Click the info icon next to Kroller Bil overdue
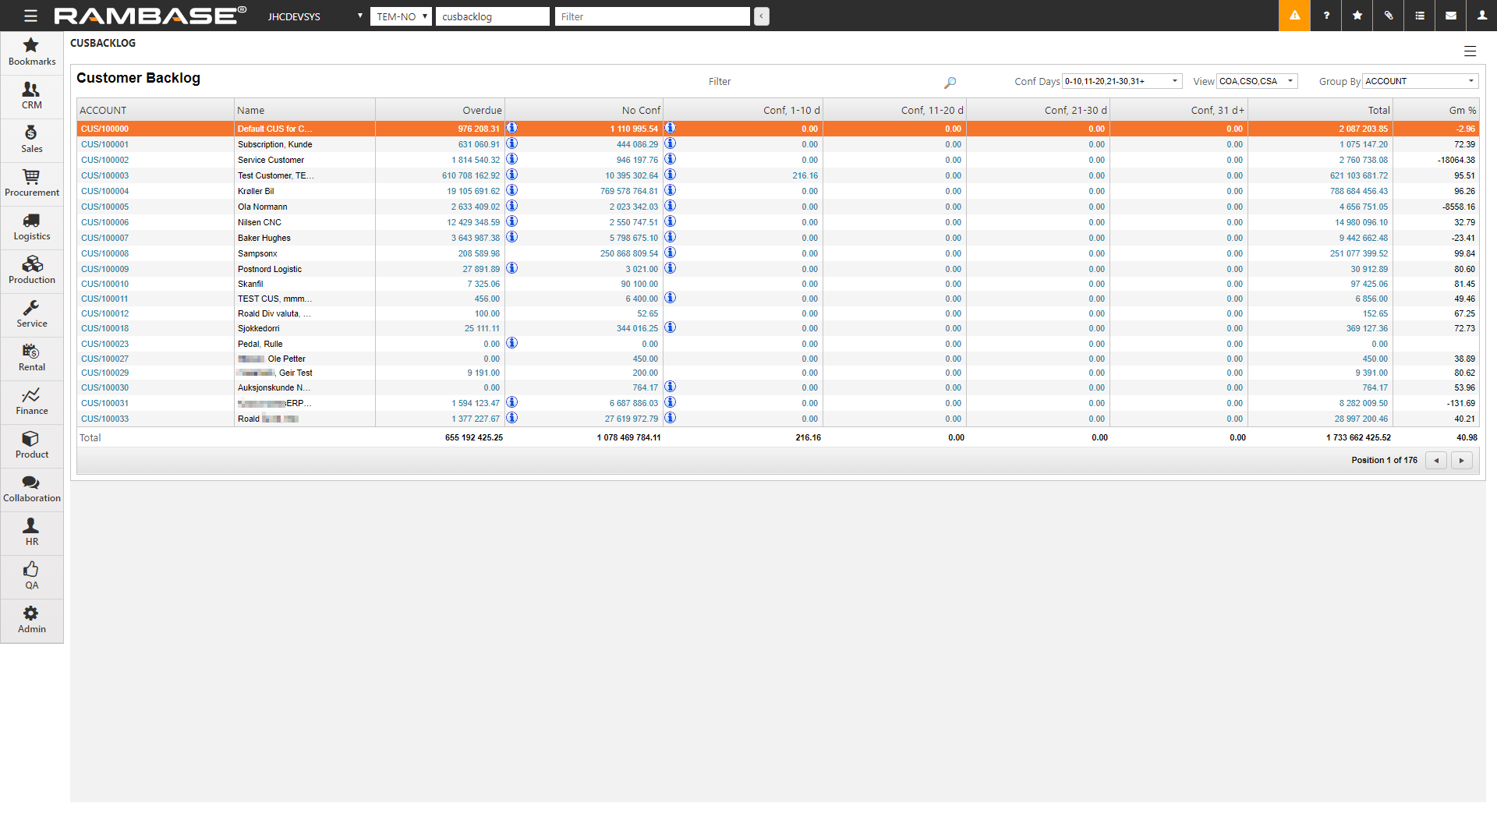Viewport: 1497px width, 824px height. (512, 190)
